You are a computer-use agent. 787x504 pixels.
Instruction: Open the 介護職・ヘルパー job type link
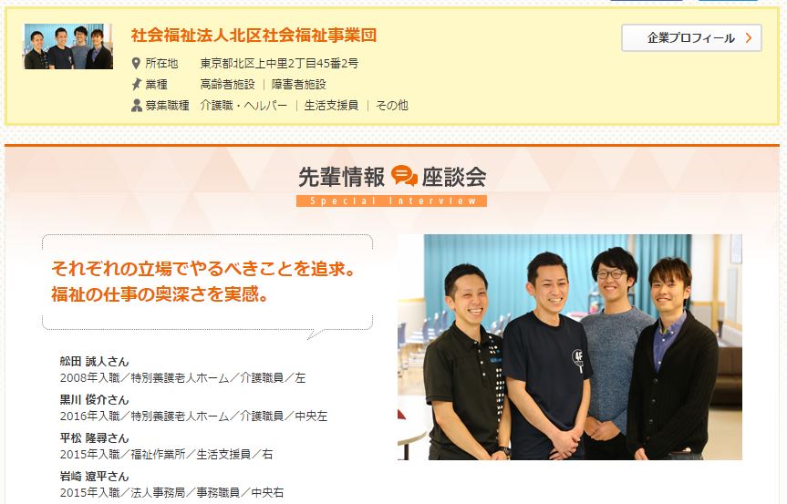[x=243, y=106]
